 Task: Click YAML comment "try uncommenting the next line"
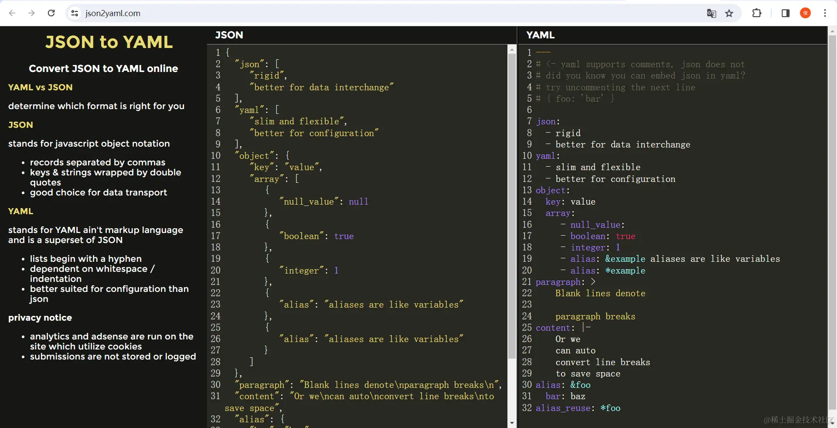[616, 87]
